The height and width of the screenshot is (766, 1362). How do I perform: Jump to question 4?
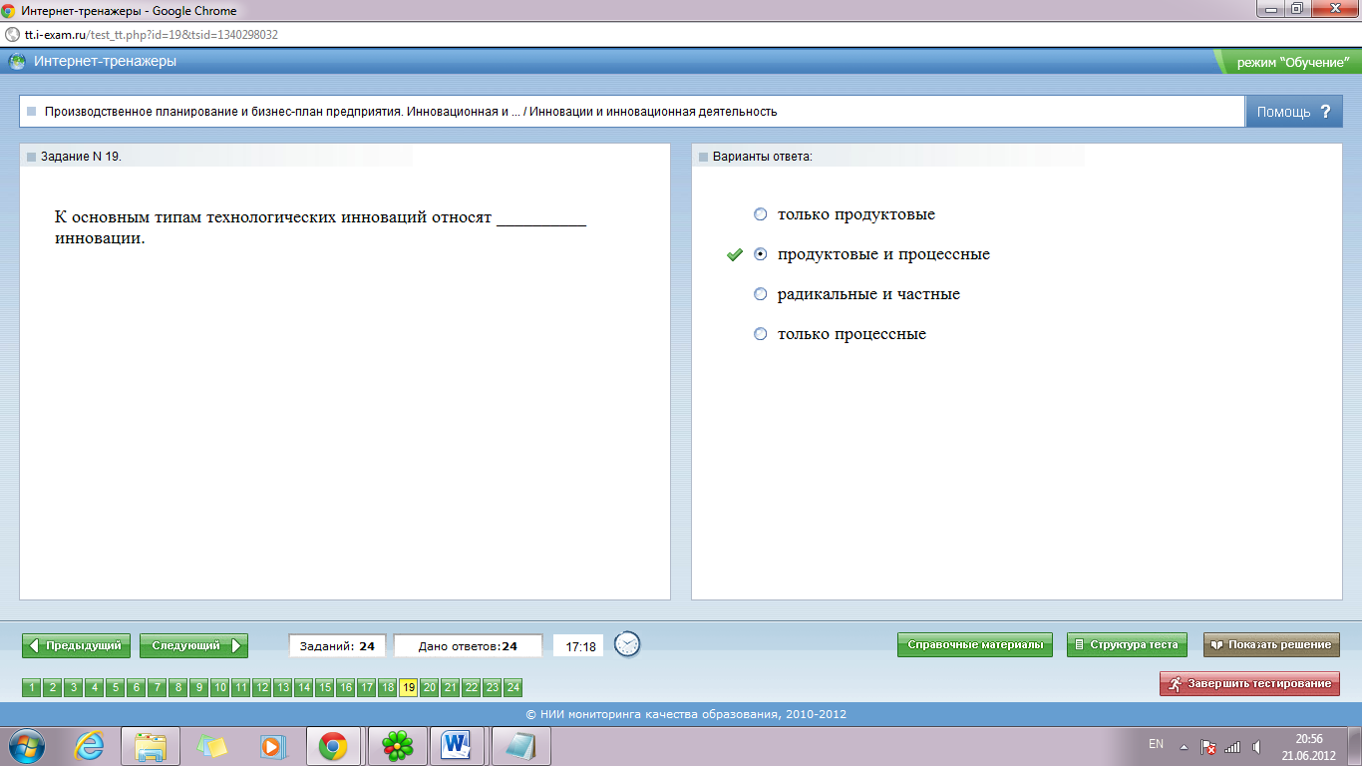coord(95,687)
